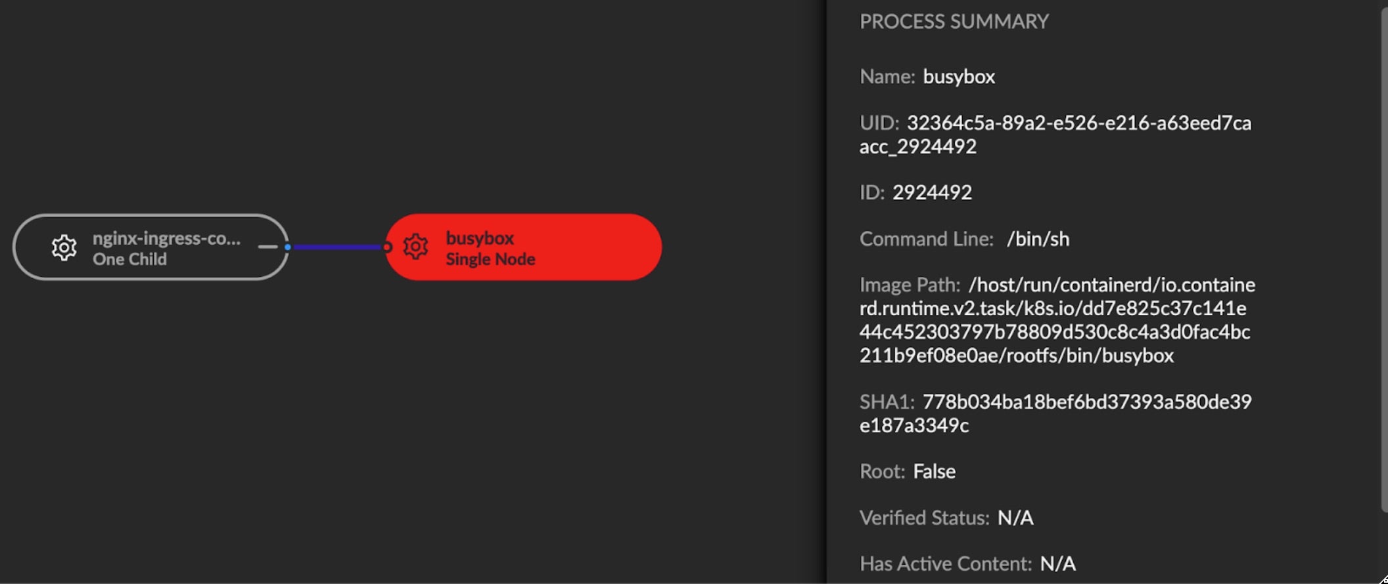
Task: Click the Command Line value /bin/sh
Action: click(1038, 239)
